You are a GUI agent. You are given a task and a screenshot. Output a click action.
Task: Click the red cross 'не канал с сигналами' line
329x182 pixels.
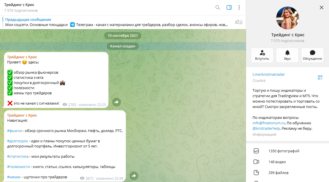33,103
